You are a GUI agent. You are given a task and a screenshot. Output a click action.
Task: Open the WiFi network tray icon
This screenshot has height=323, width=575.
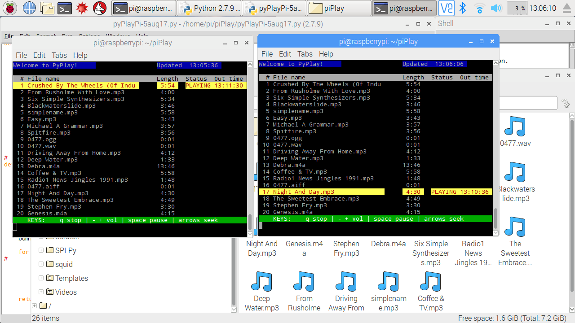pyautogui.click(x=479, y=8)
